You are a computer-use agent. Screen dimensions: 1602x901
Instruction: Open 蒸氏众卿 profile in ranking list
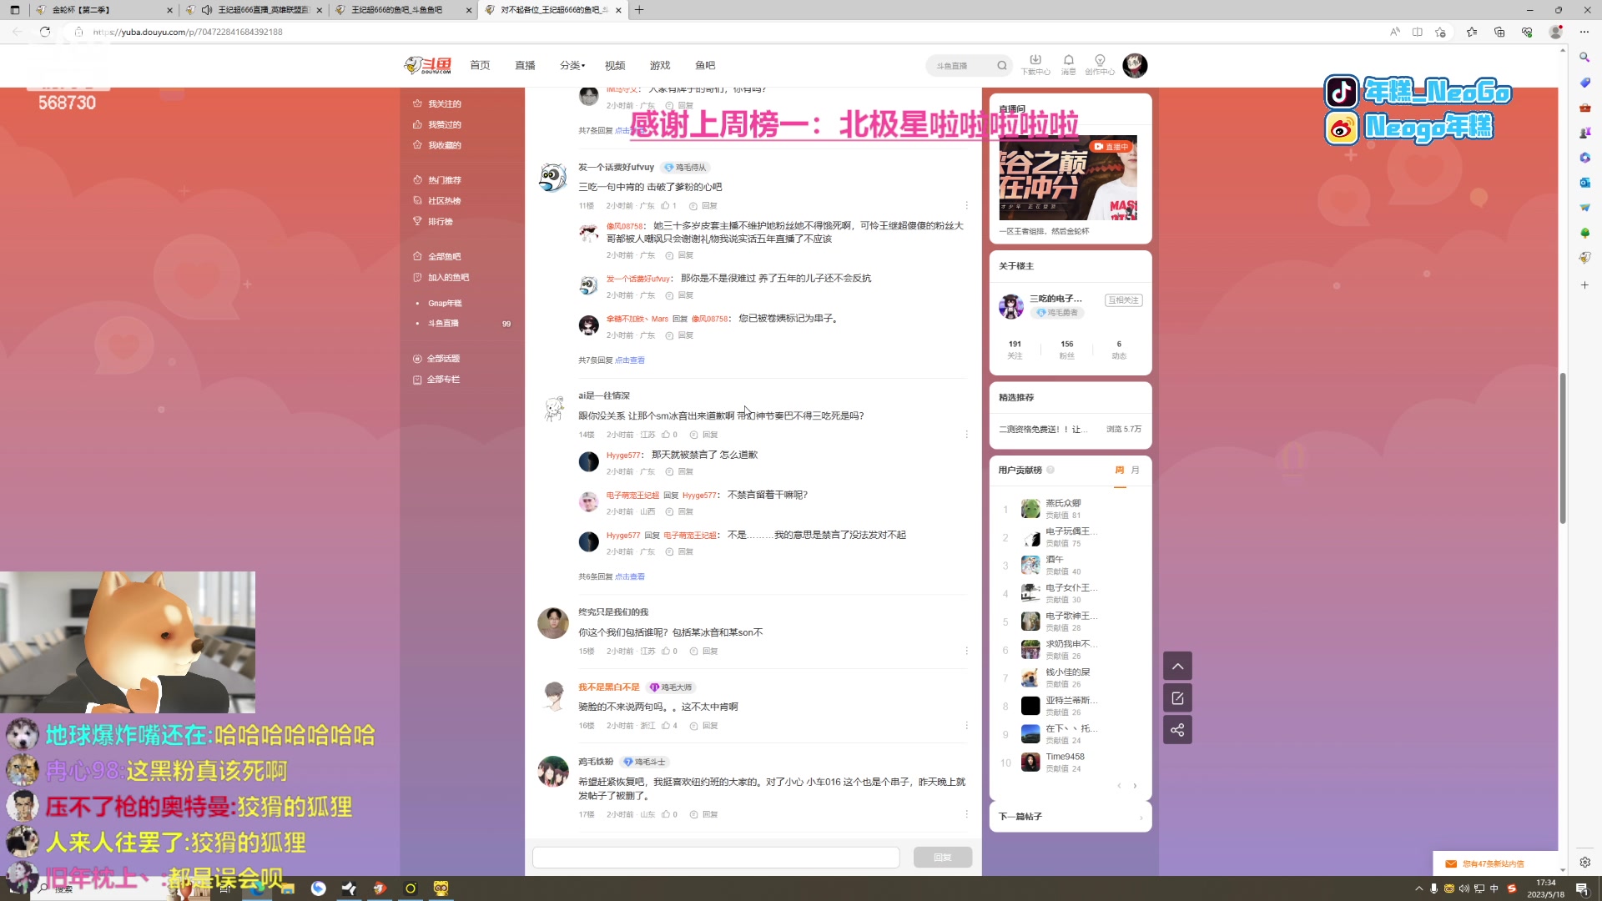(x=1063, y=504)
